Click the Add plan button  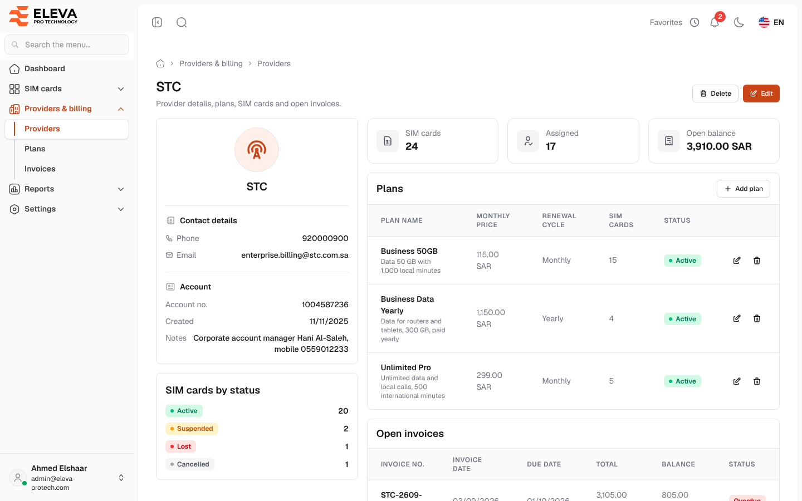coord(743,189)
